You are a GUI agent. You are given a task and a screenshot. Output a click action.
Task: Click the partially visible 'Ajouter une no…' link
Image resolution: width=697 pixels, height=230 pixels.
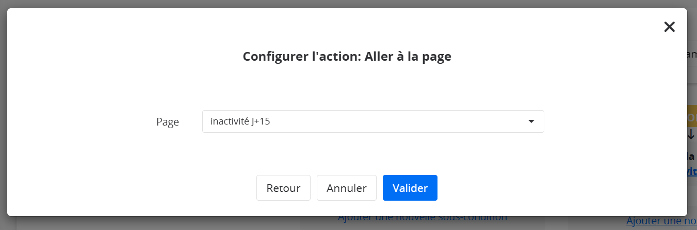661,221
